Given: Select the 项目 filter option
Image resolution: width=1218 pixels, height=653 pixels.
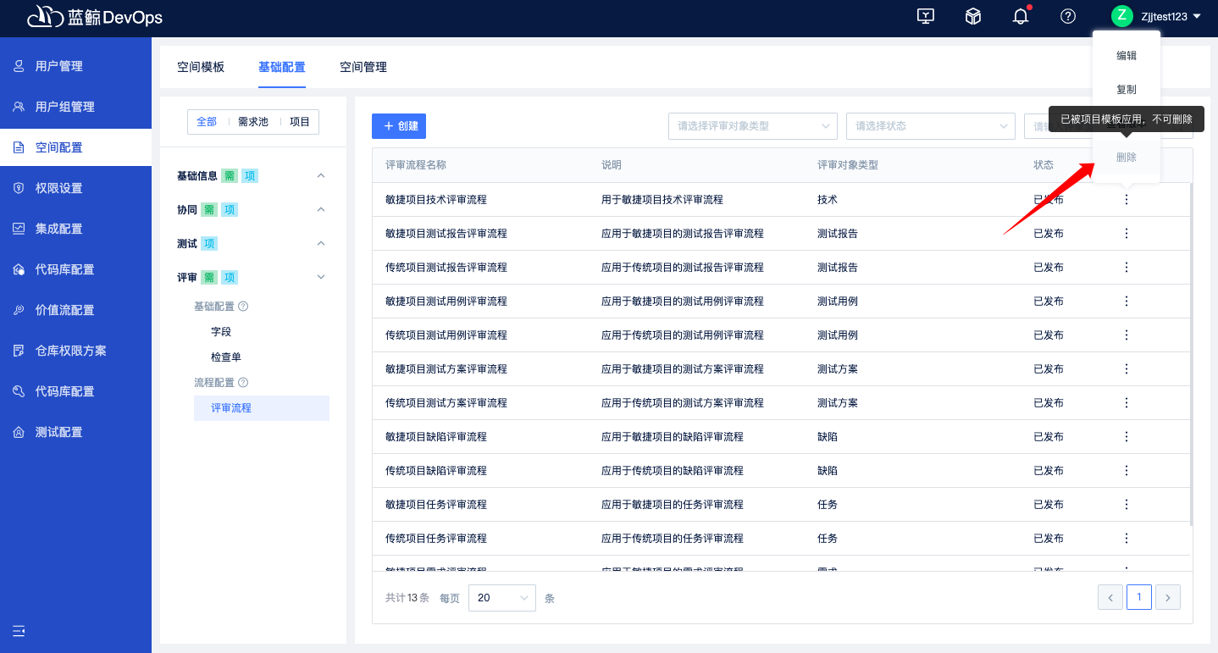Looking at the screenshot, I should (x=300, y=122).
